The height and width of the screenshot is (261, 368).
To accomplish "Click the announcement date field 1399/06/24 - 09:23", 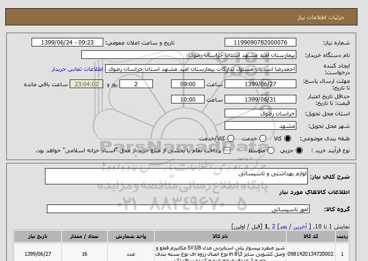I will click(x=67, y=42).
